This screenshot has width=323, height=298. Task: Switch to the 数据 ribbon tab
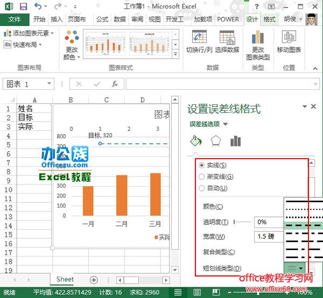120,19
